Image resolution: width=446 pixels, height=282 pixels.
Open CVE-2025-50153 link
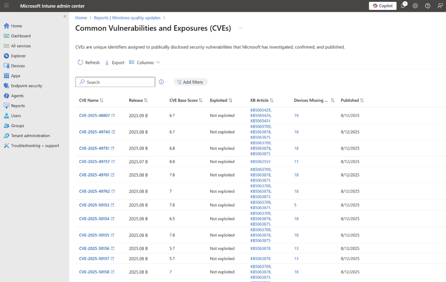[x=94, y=205]
